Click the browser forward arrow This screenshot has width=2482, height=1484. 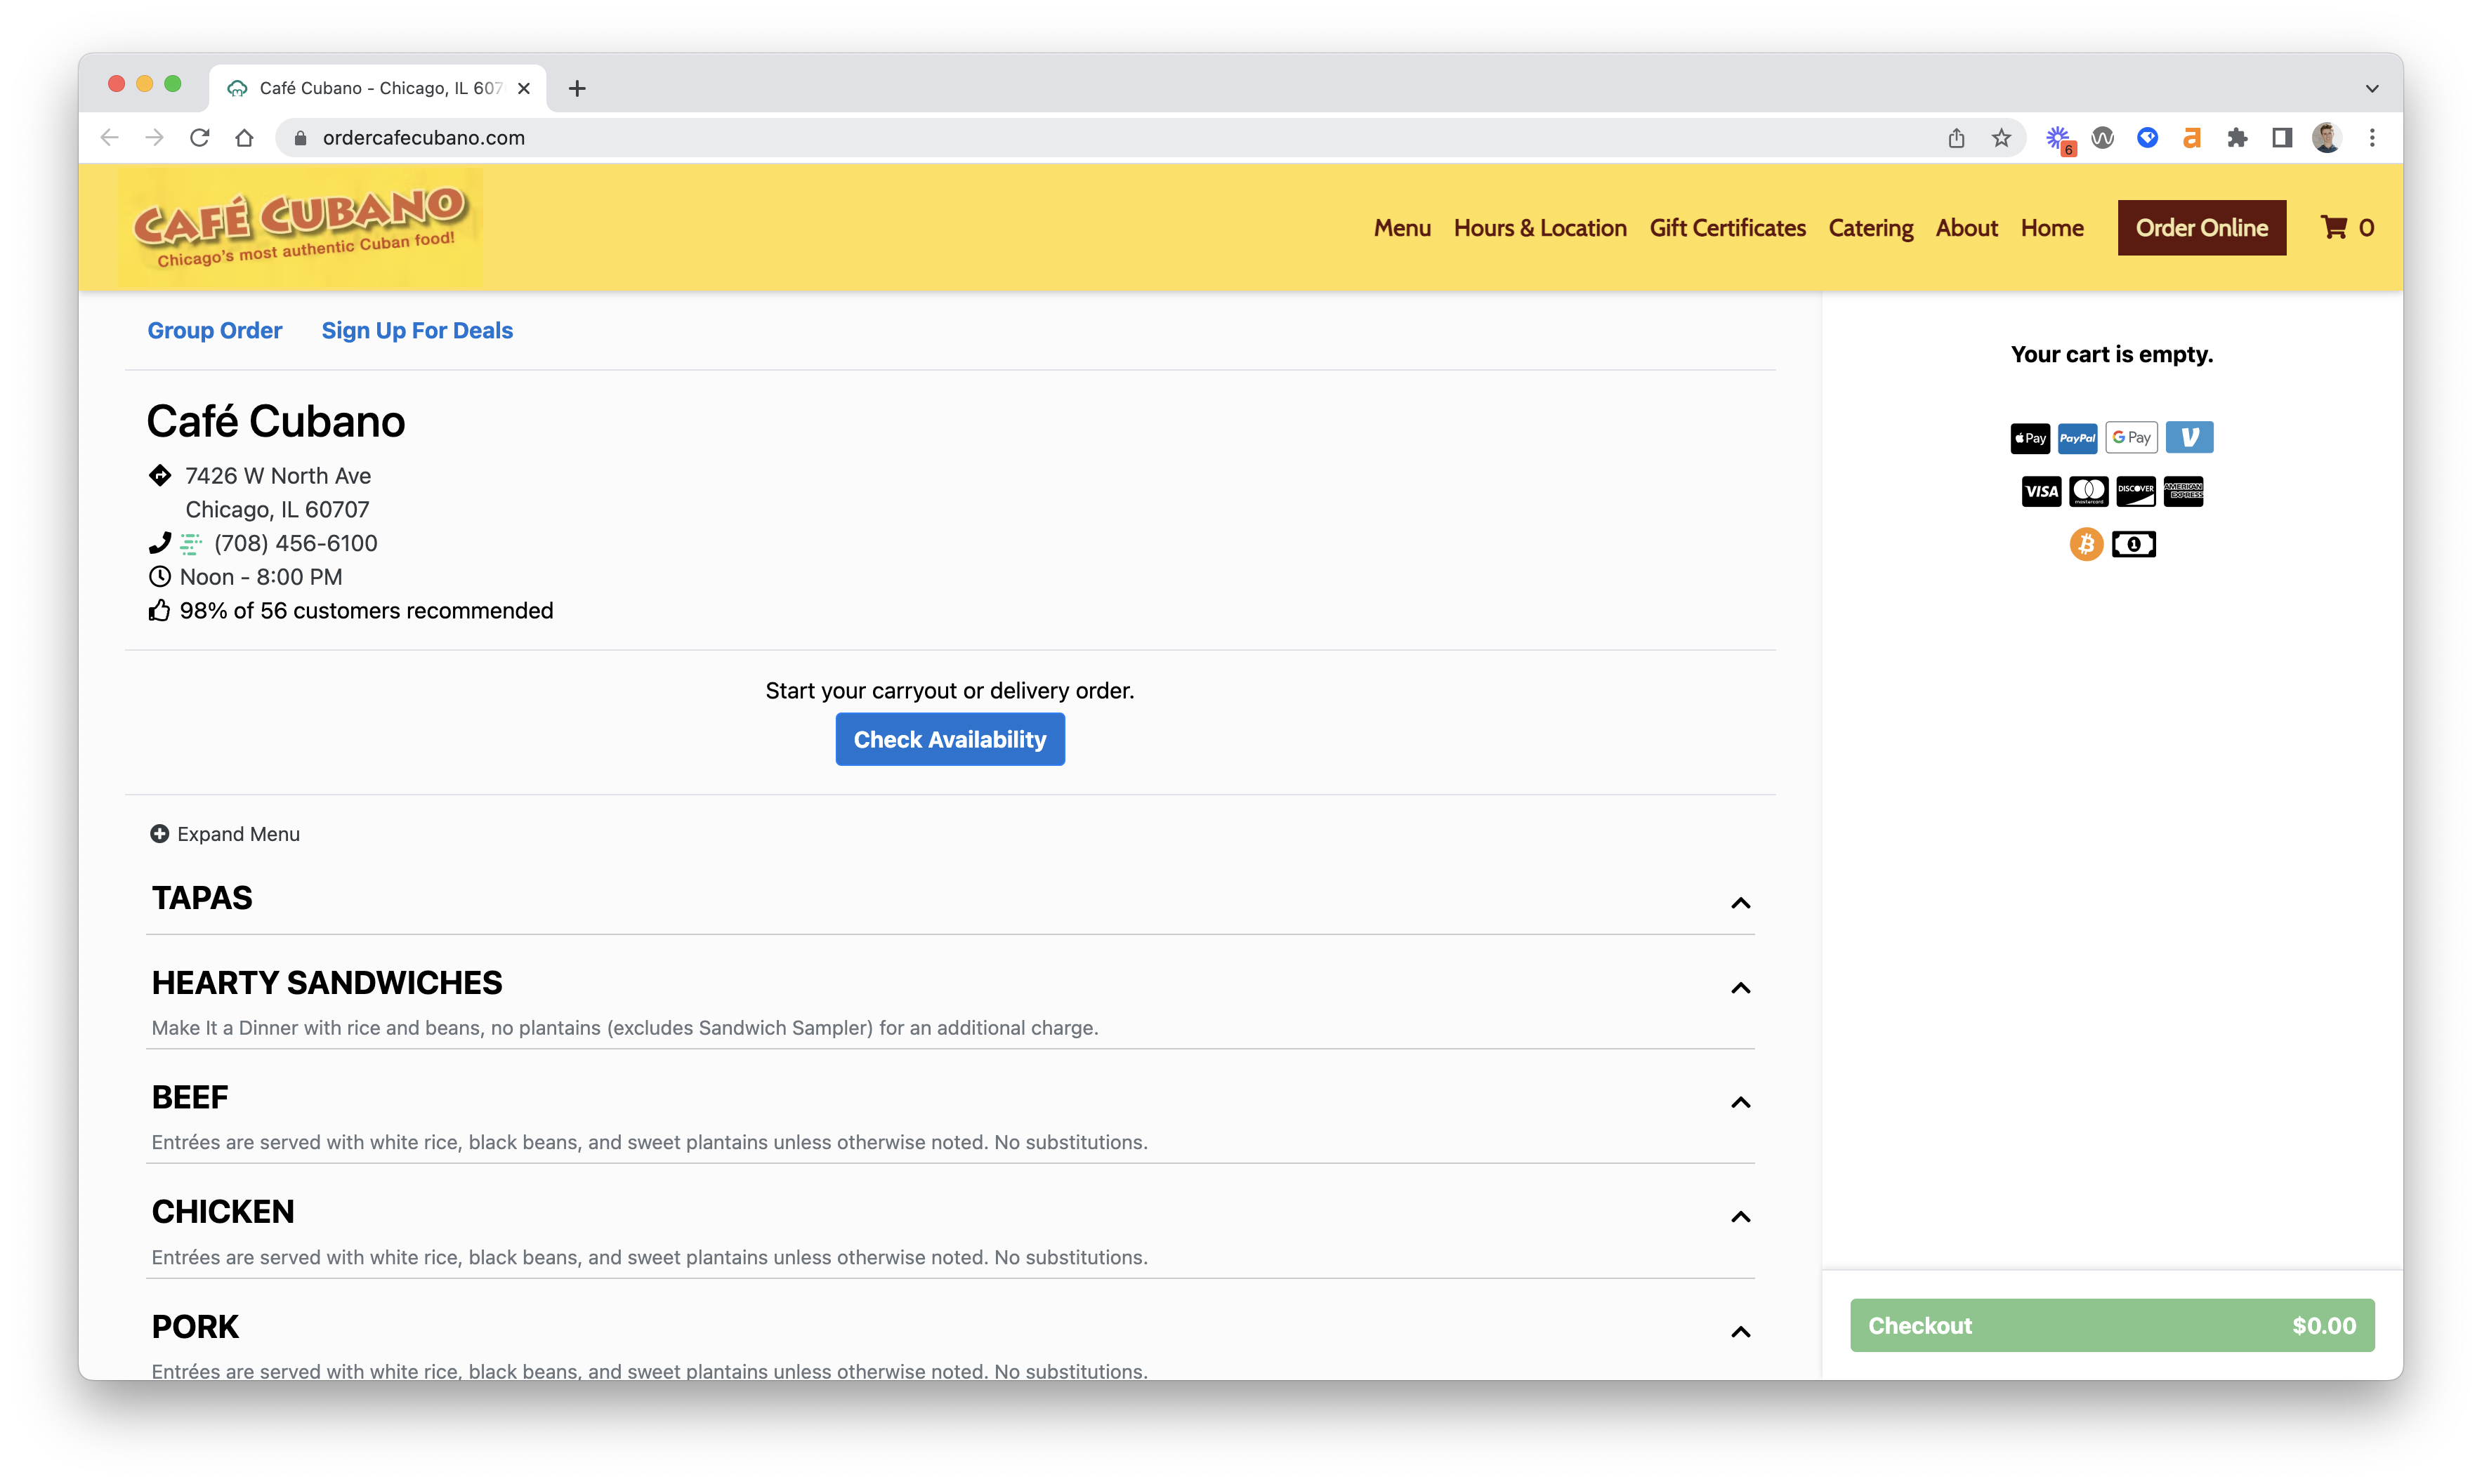[x=154, y=138]
